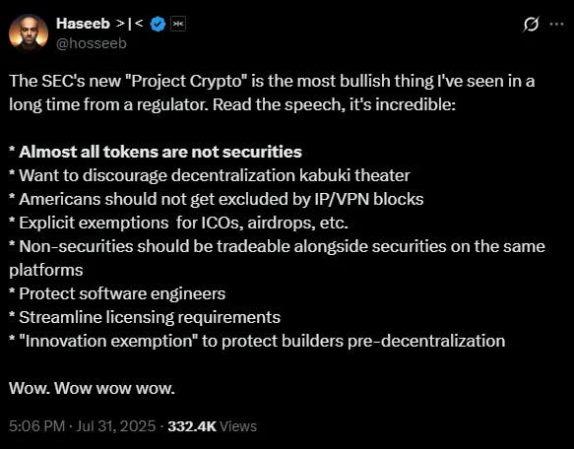The image size is (574, 449).
Task: Click the 'Project Crypto' opening sentence
Action: [x=272, y=93]
